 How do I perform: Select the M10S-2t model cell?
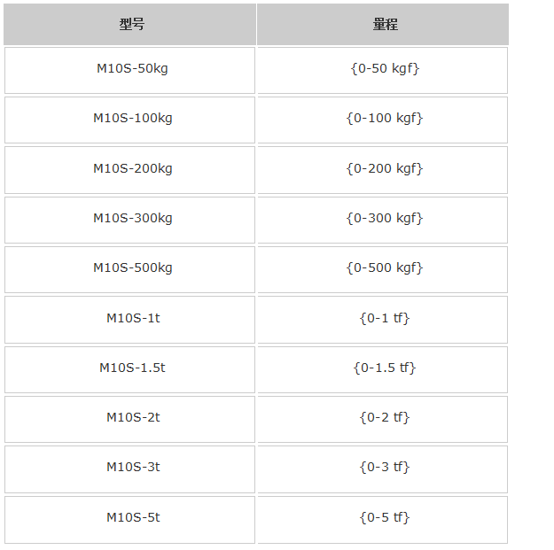[131, 417]
